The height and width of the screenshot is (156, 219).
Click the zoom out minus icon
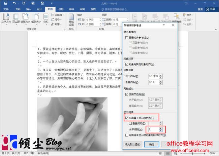tap(181, 153)
